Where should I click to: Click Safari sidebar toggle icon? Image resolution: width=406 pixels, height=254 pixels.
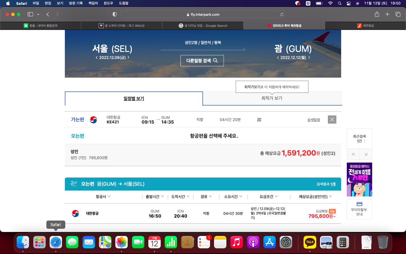click(30, 14)
